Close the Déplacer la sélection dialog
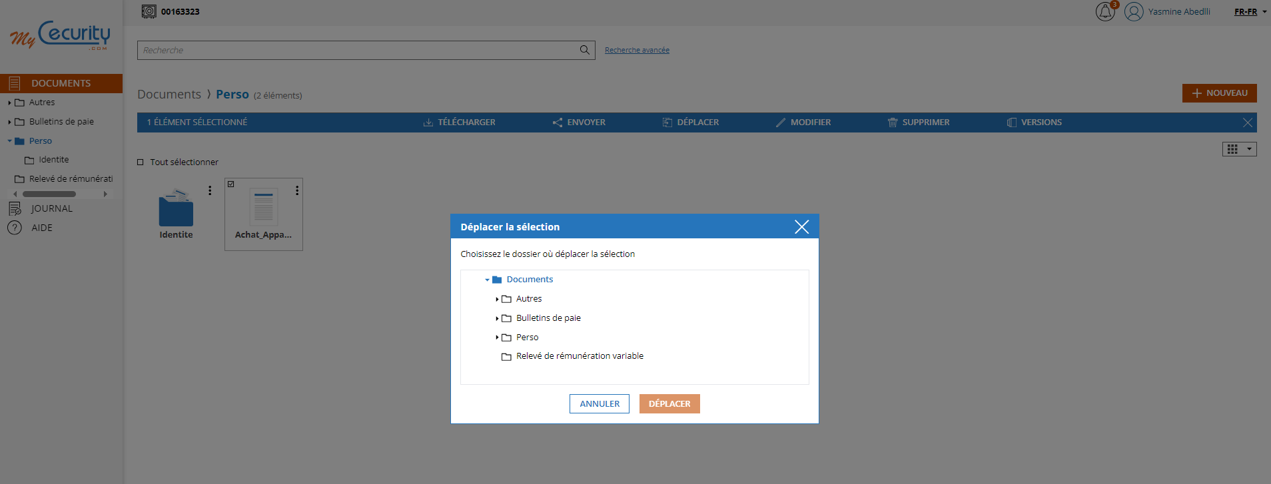This screenshot has width=1271, height=484. [801, 227]
